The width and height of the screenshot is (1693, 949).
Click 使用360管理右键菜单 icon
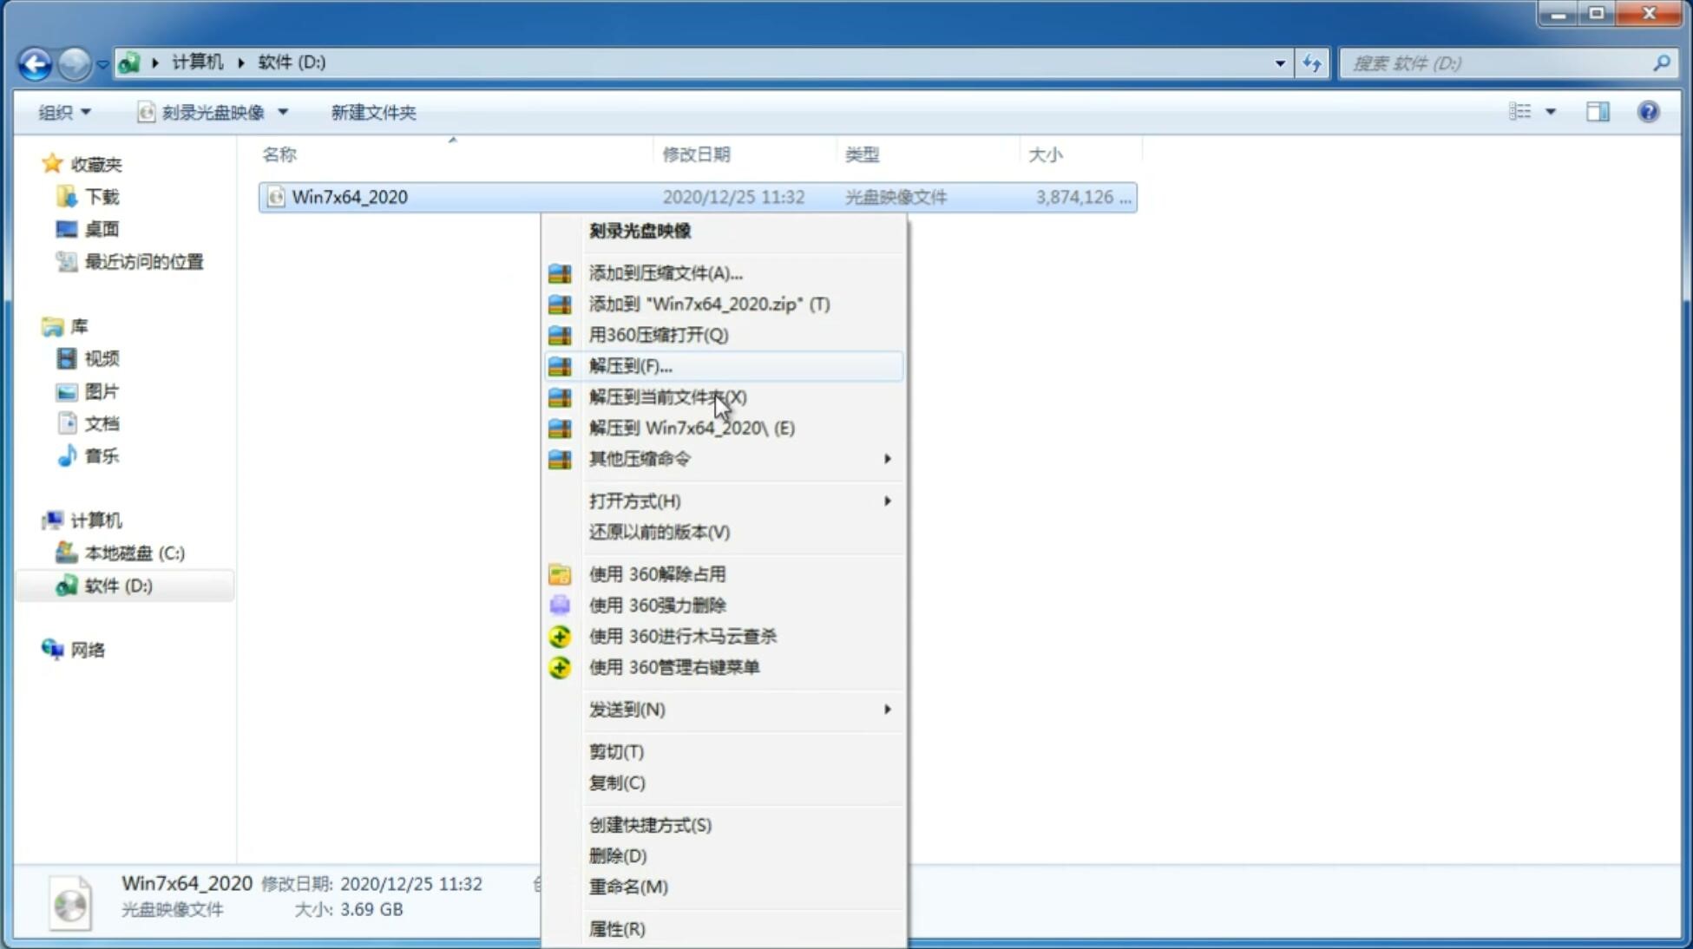558,666
